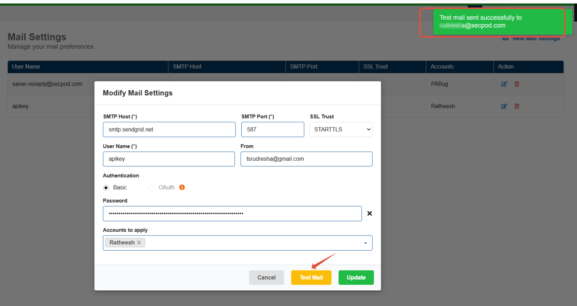Clear the password with the X icon
This screenshot has width=577, height=306.
tap(370, 213)
